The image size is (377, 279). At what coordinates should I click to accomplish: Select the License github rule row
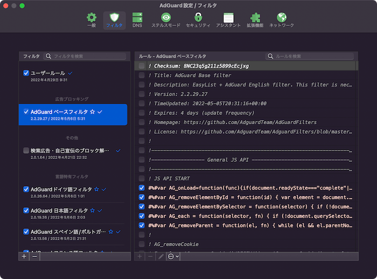point(245,132)
